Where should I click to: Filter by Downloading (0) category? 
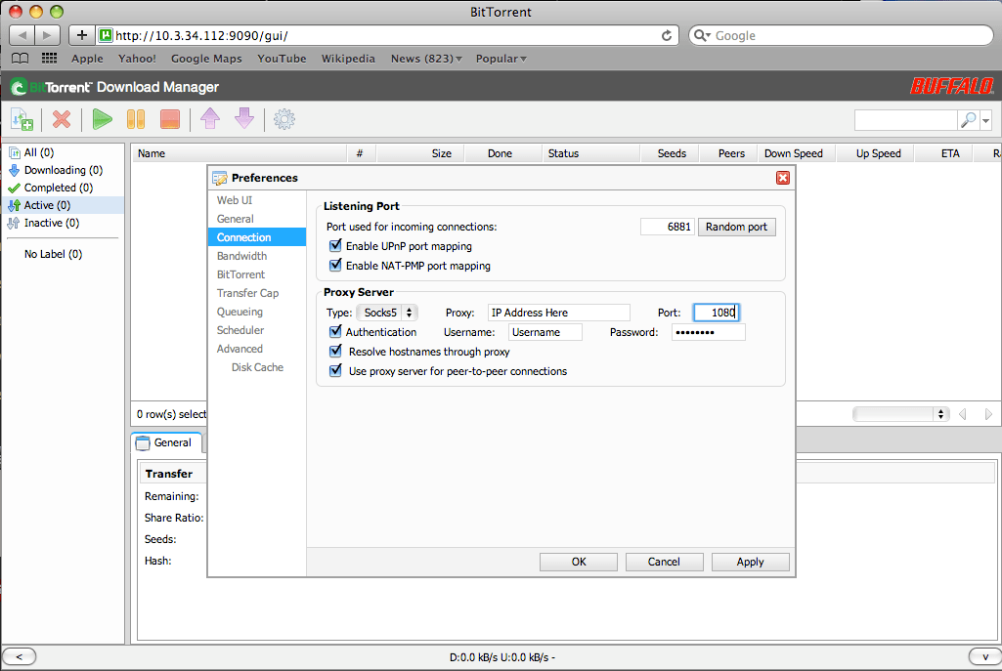(x=64, y=170)
